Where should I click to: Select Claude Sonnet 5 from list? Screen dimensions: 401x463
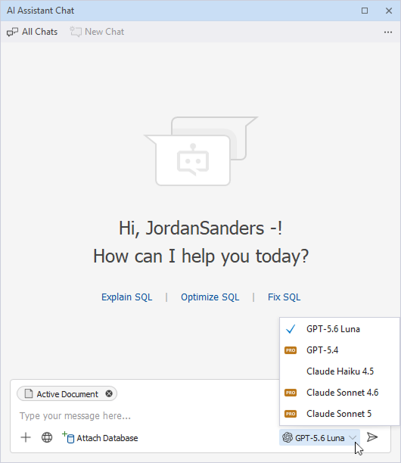(339, 414)
